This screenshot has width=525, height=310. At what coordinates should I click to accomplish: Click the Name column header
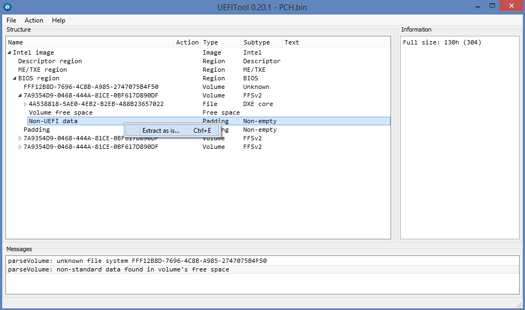90,42
